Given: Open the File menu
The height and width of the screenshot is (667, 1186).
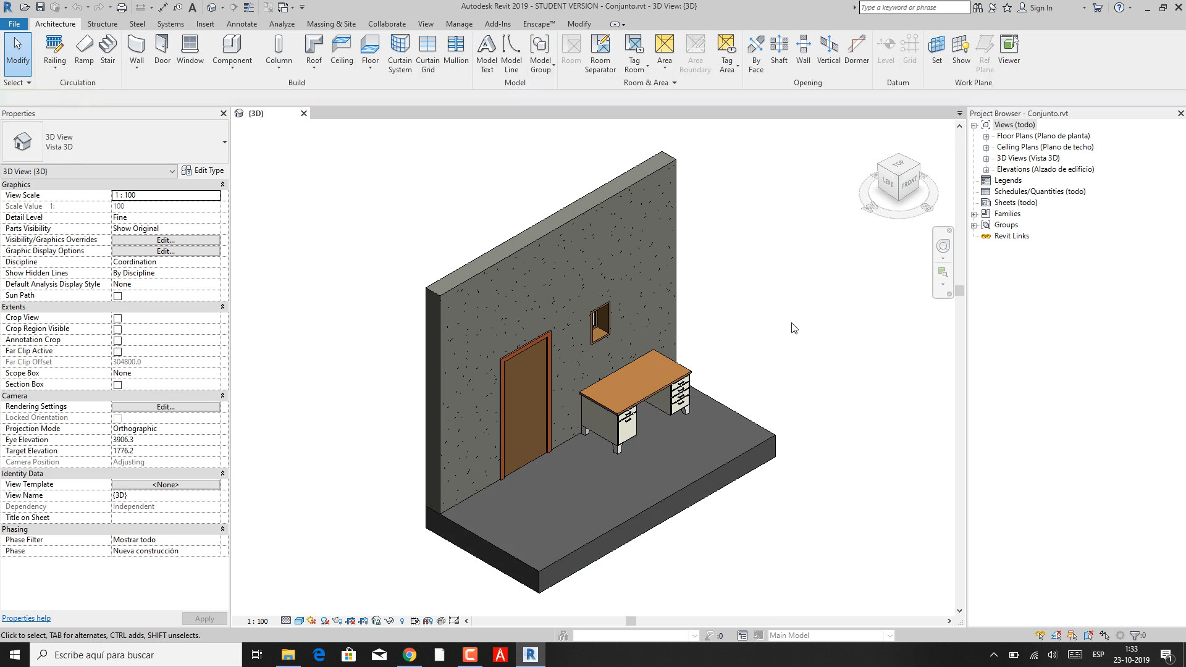Looking at the screenshot, I should (14, 24).
